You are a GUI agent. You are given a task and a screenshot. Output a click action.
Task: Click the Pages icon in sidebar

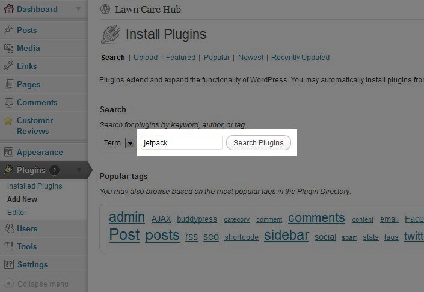(x=8, y=84)
